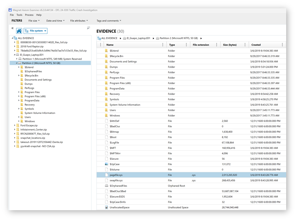Select the $Secure:$SDS file row
The image size is (297, 221).
(x=191, y=197)
